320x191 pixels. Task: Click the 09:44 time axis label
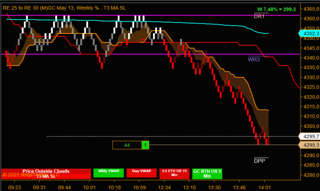65,187
